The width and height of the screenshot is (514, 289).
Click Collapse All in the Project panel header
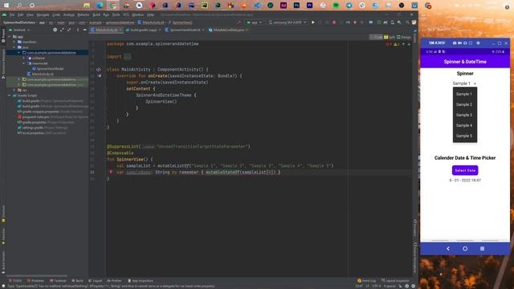pos(69,30)
